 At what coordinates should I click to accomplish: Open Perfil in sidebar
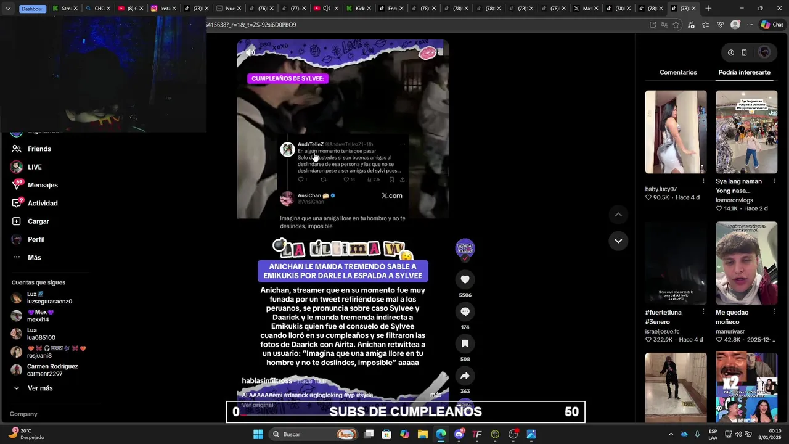[36, 239]
